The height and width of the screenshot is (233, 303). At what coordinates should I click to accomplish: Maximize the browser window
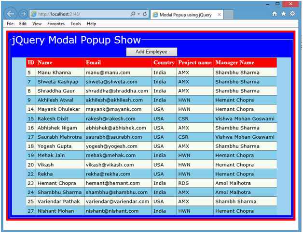[277, 4]
